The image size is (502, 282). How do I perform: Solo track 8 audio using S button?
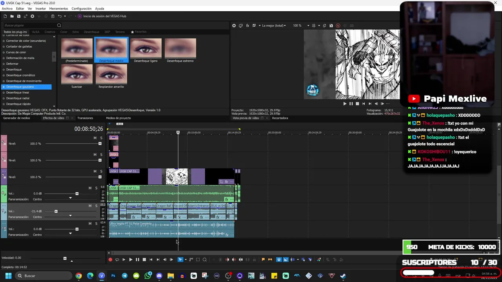(x=96, y=188)
